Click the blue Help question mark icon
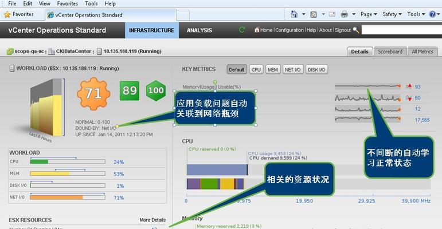This screenshot has height=229, width=442. 432,14
